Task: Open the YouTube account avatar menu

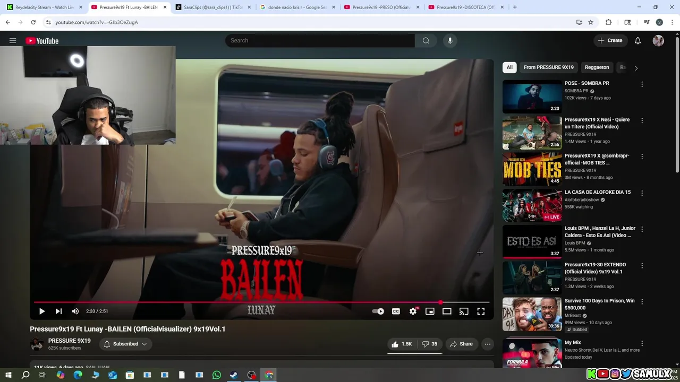Action: [658, 41]
